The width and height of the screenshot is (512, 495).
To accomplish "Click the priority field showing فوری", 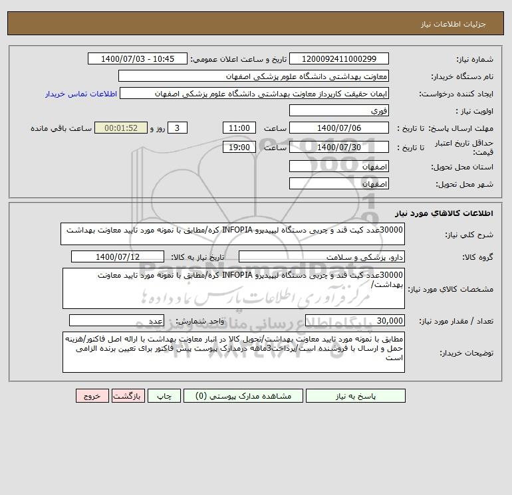I will (x=339, y=110).
